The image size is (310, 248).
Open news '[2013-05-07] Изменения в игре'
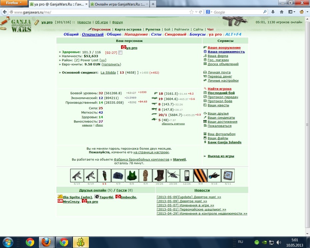(x=185, y=205)
